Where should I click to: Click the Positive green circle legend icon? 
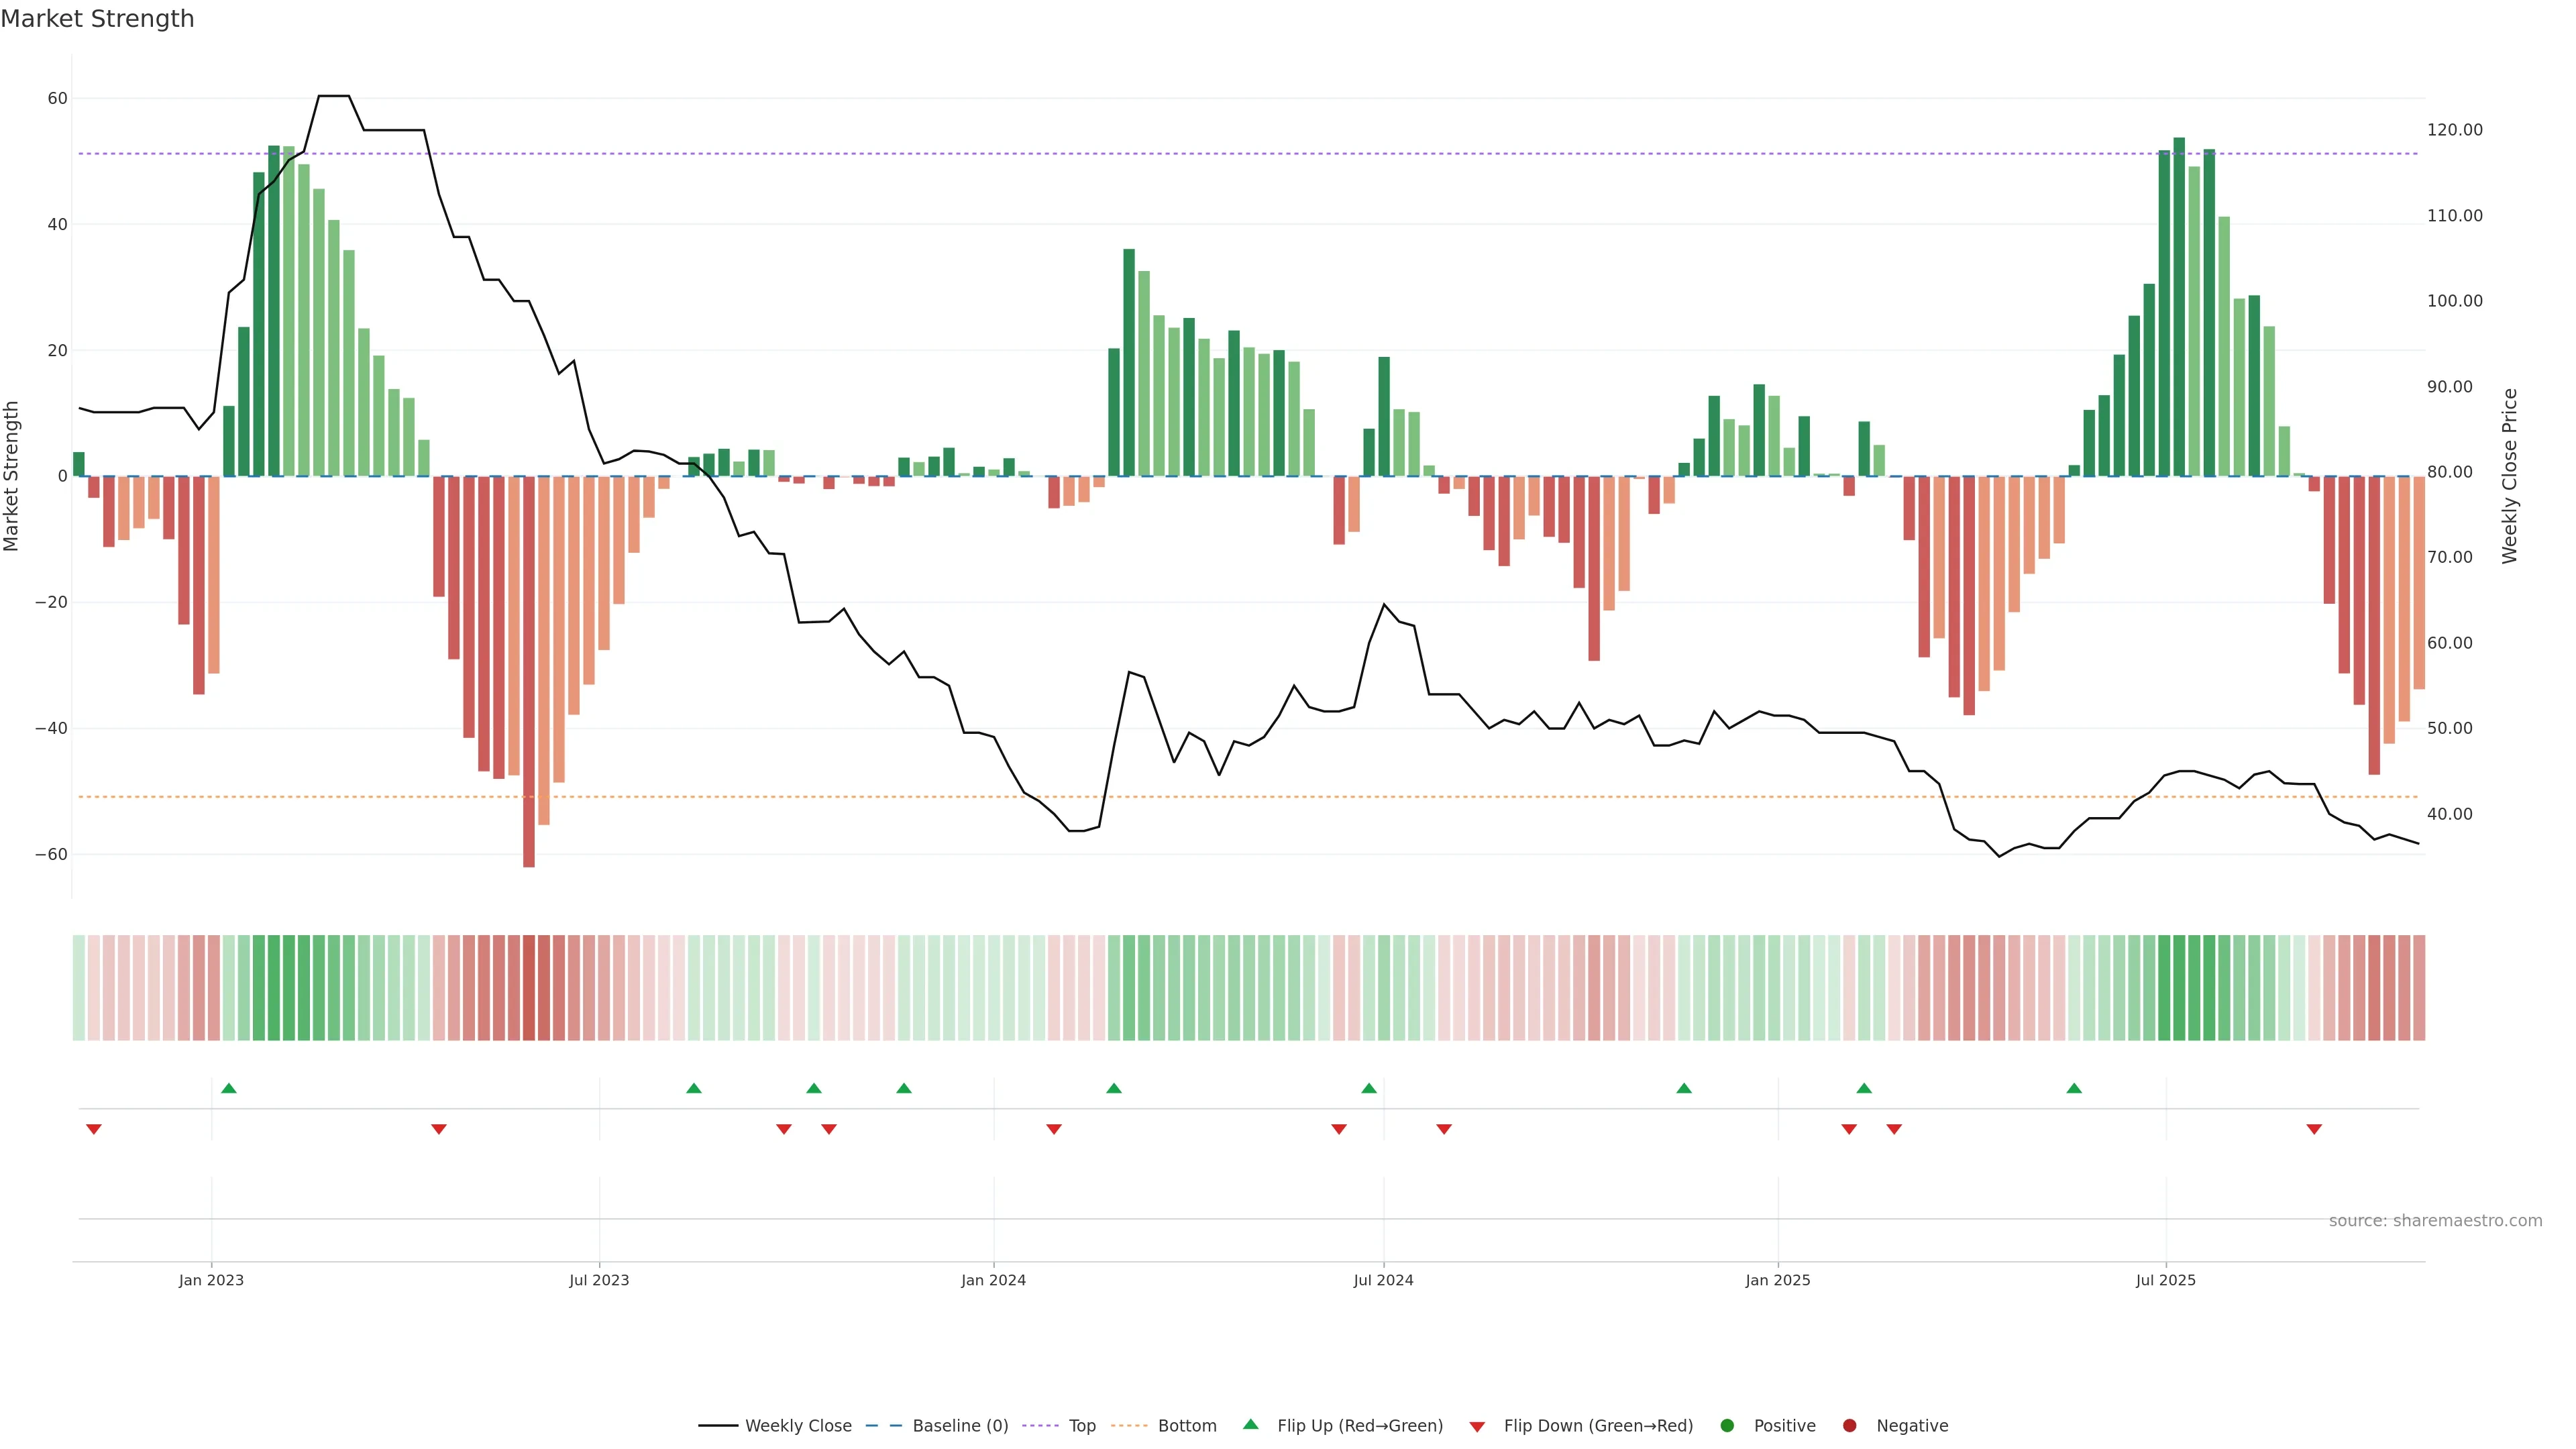[x=1727, y=1425]
